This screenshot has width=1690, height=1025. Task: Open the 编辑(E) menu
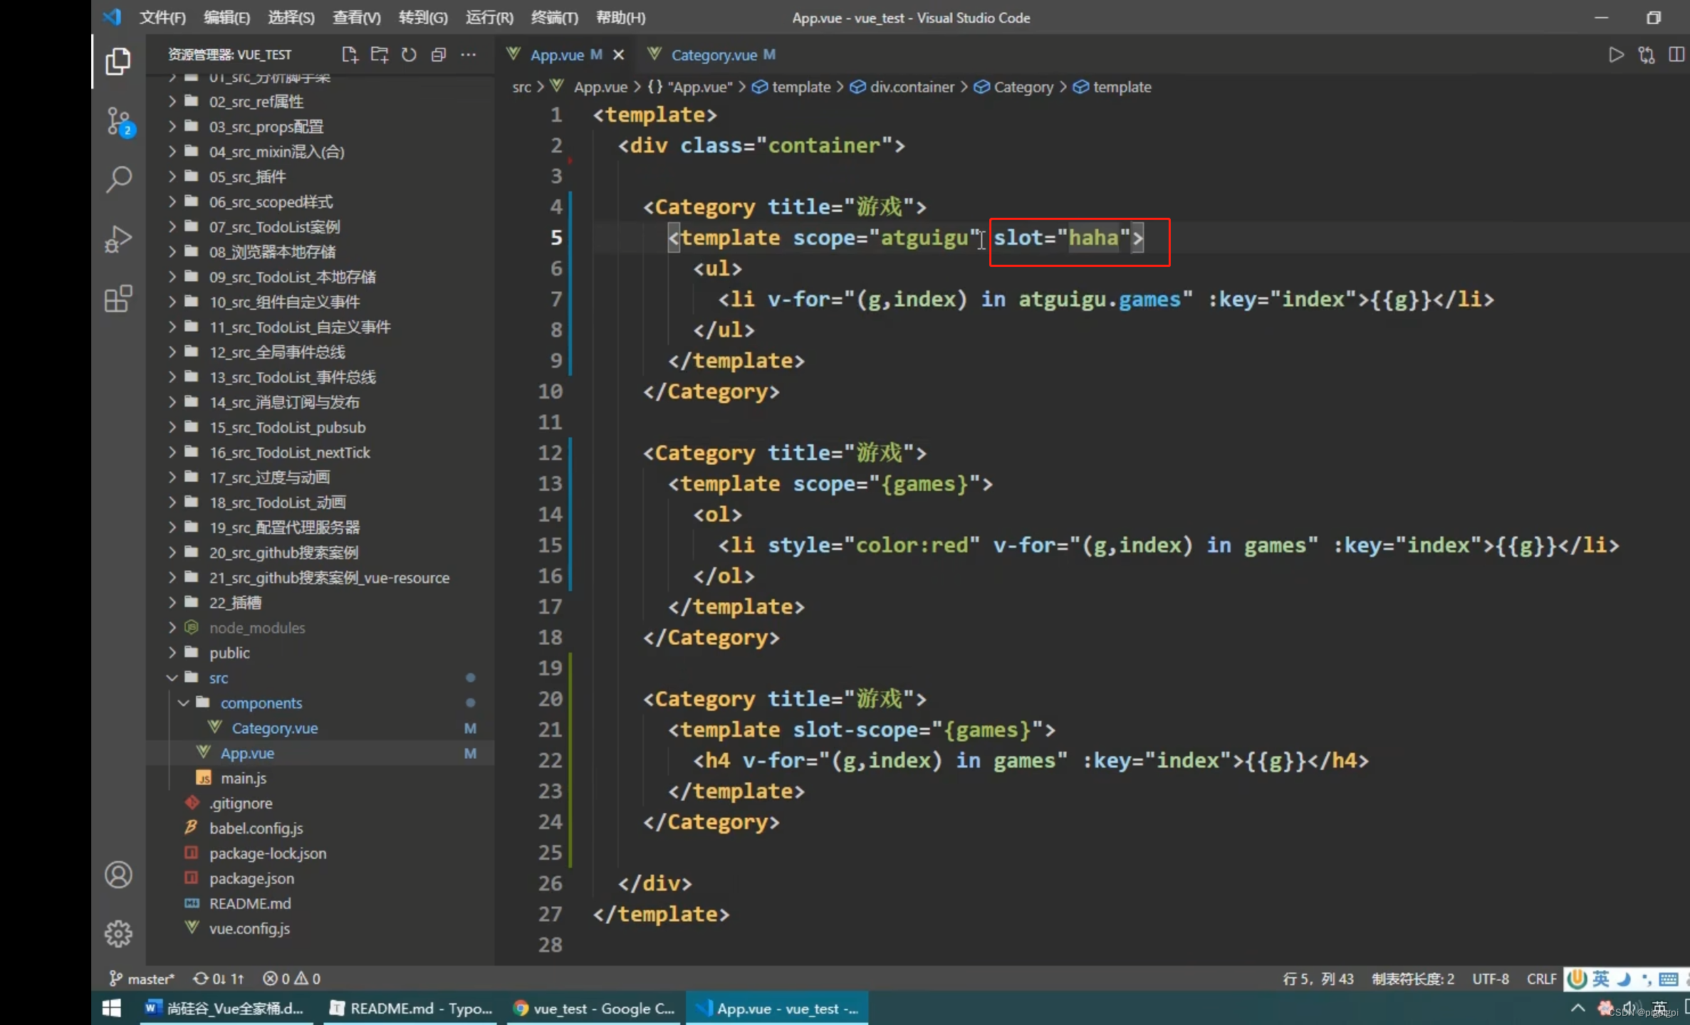click(226, 17)
